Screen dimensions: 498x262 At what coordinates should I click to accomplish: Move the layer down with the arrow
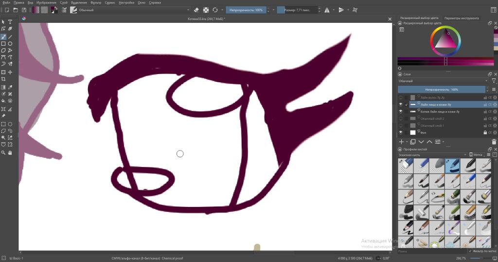421,142
